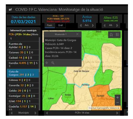Click the Municipi: Gata de Gorgos line
133x119 pixels.
(60, 40)
